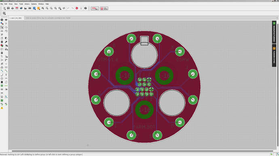279x156 pixels.
Task: Open the Tools menu
Action: (21, 4)
